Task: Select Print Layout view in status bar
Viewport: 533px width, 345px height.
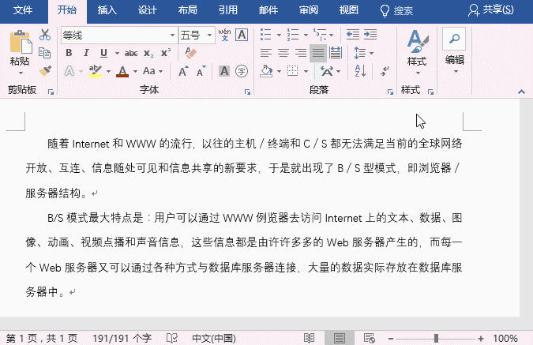Action: click(x=340, y=338)
